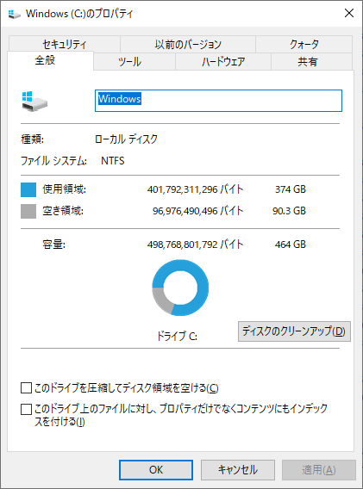Confirm with the OK button

(156, 470)
